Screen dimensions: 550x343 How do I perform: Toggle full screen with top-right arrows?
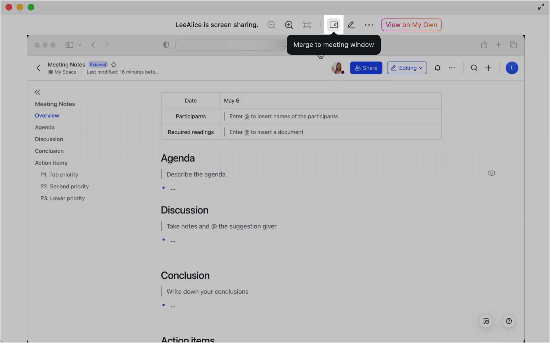coord(541,7)
